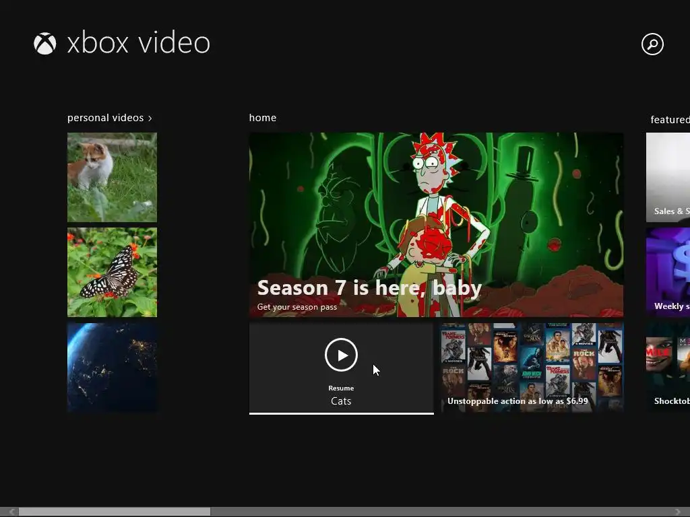Image resolution: width=690 pixels, height=517 pixels.
Task: Click the Cats progress bar under Resume
Action: point(342,413)
